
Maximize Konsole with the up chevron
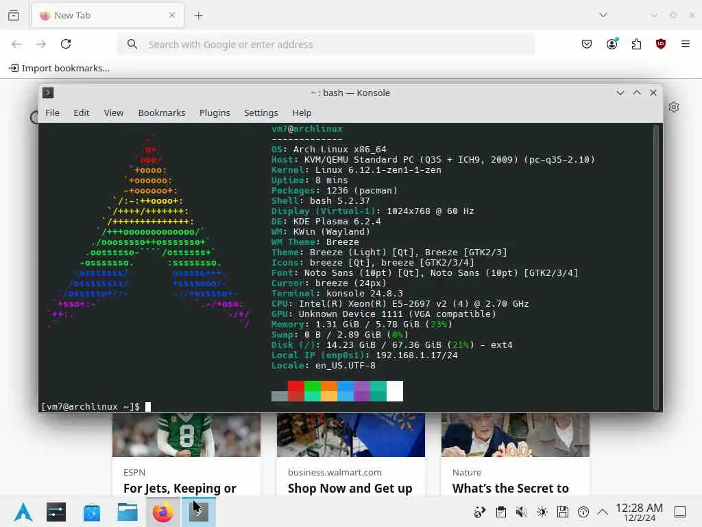[x=637, y=93]
